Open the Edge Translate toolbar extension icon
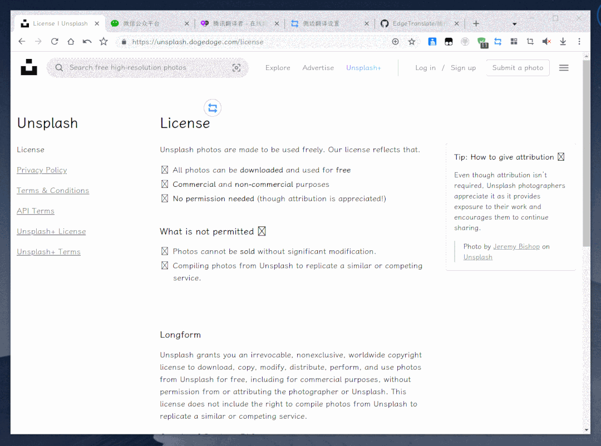The image size is (601, 446). tap(498, 41)
